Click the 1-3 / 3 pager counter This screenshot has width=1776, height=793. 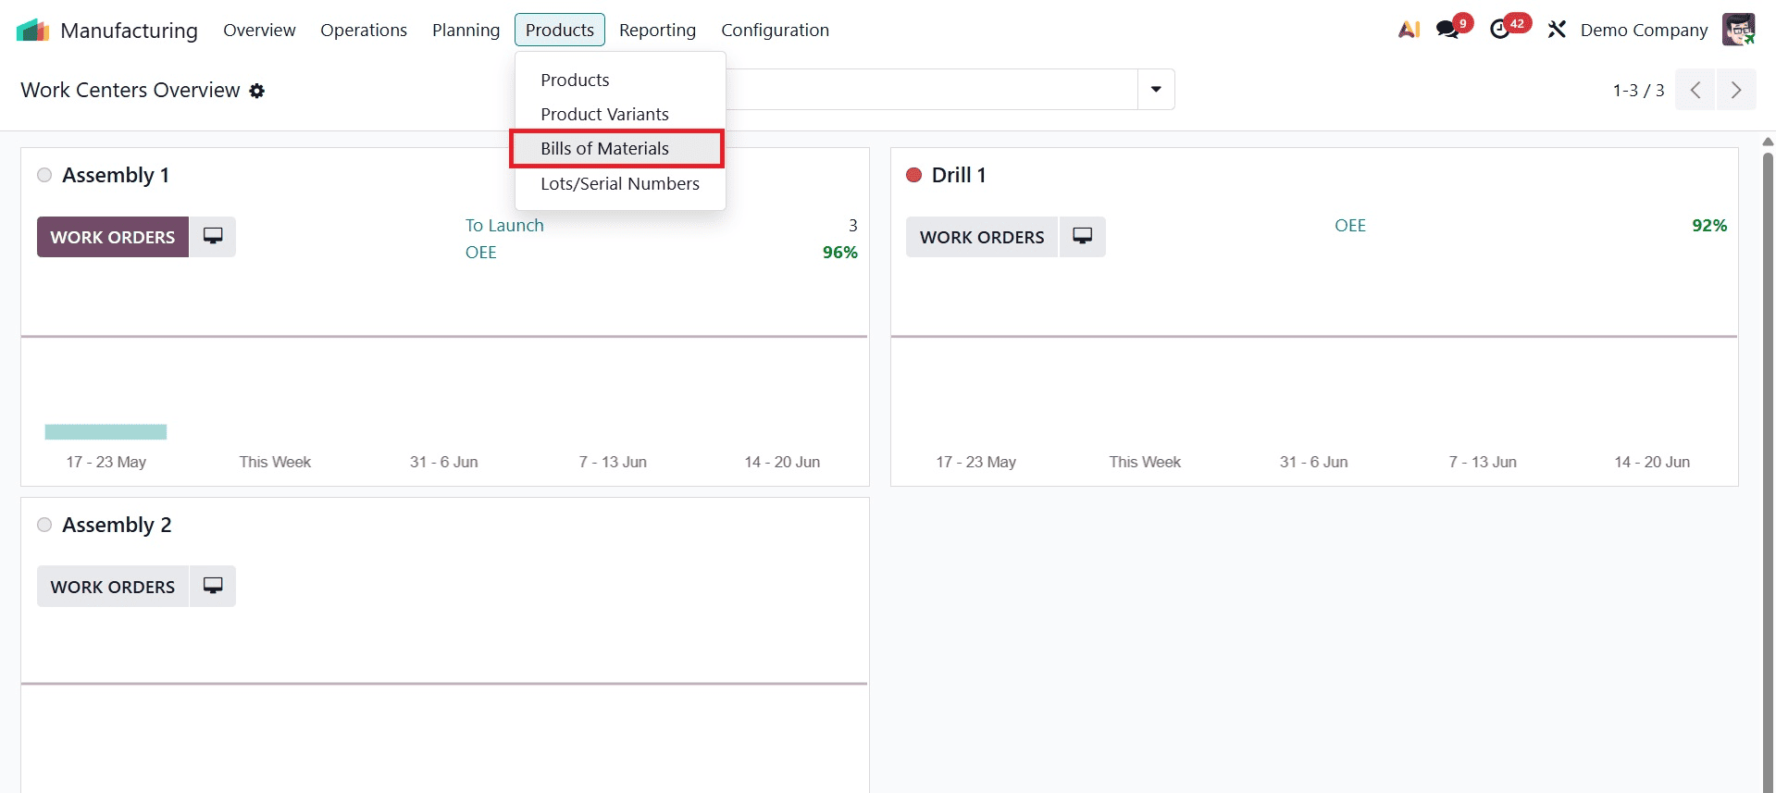click(x=1638, y=91)
